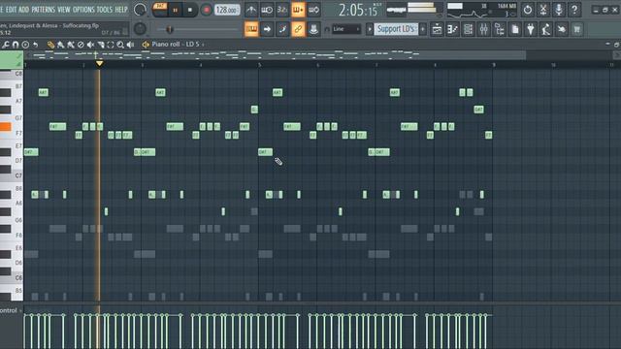Select the Draw pencil tool

tap(50, 45)
